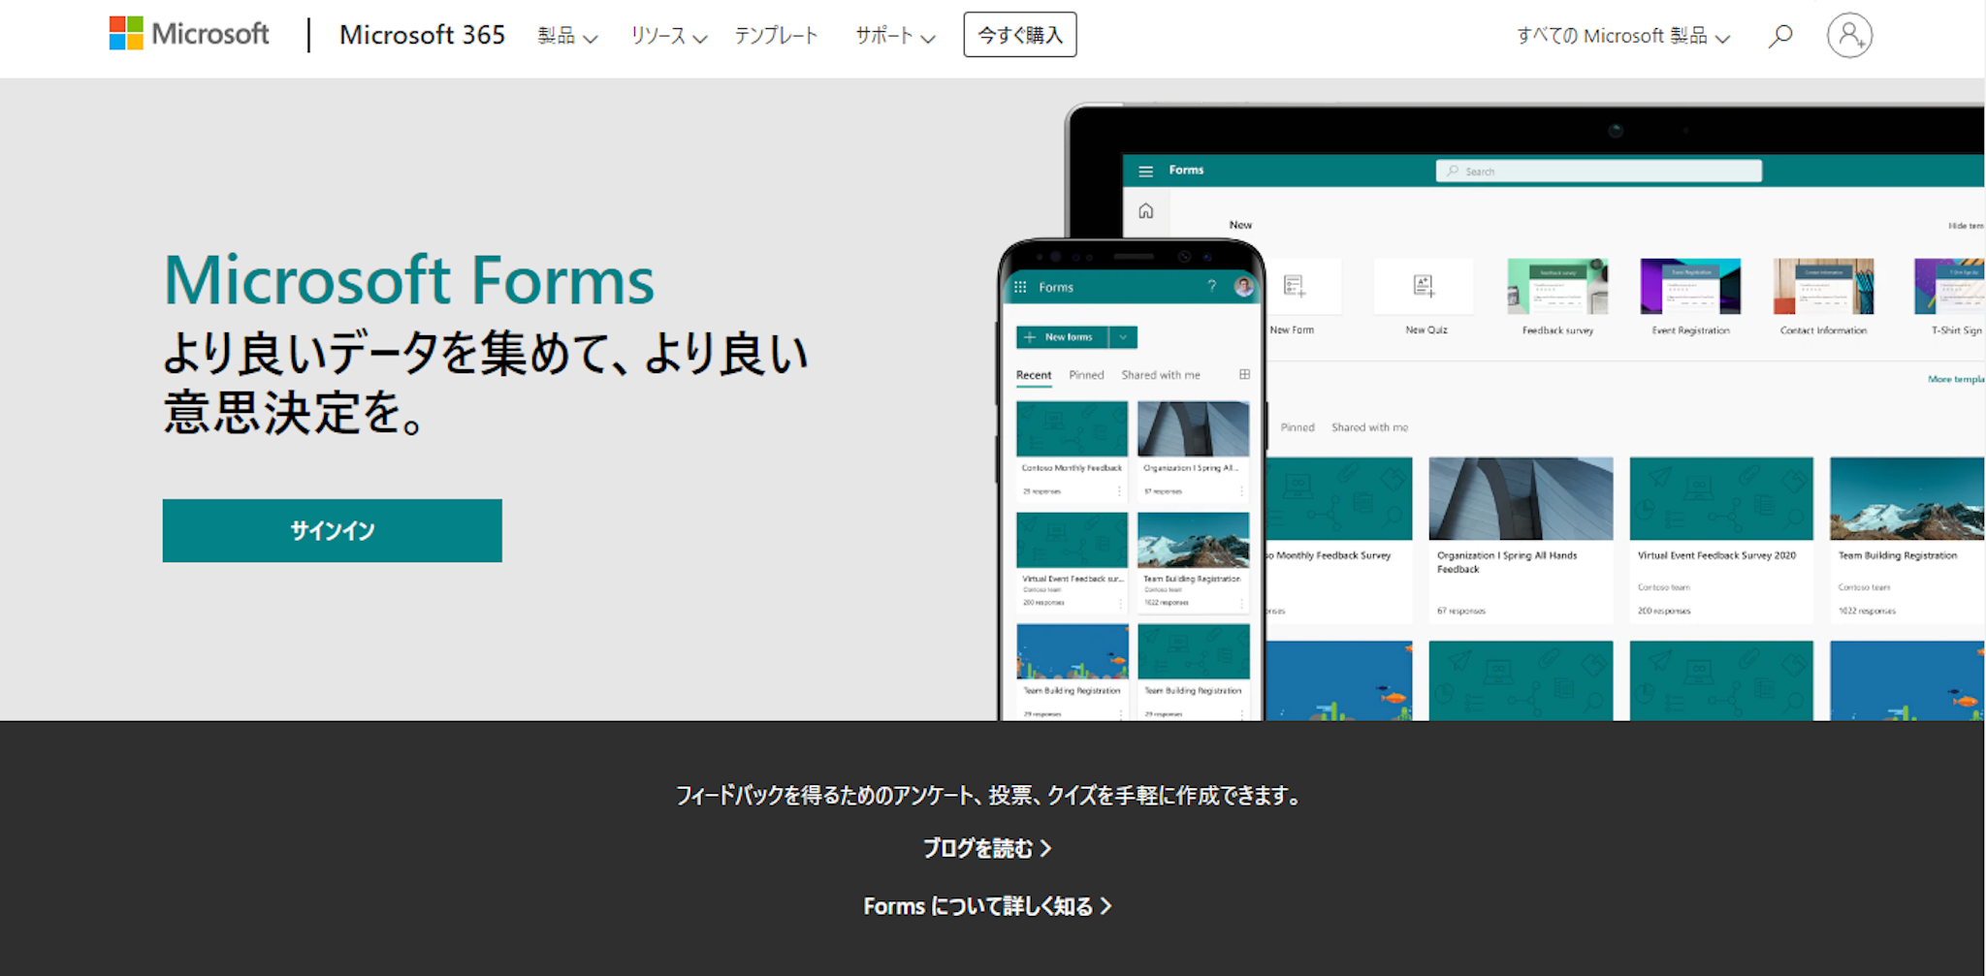Click the サインイン button
This screenshot has height=976, width=1986.
point(333,530)
